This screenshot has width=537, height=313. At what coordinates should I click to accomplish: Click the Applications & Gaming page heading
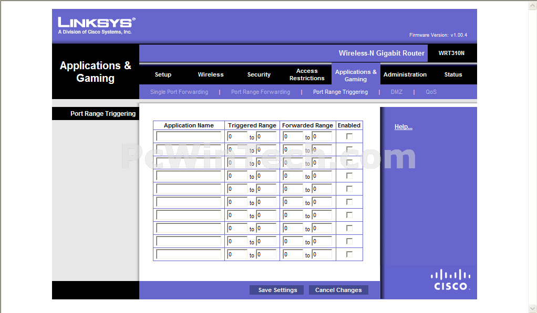click(x=96, y=72)
